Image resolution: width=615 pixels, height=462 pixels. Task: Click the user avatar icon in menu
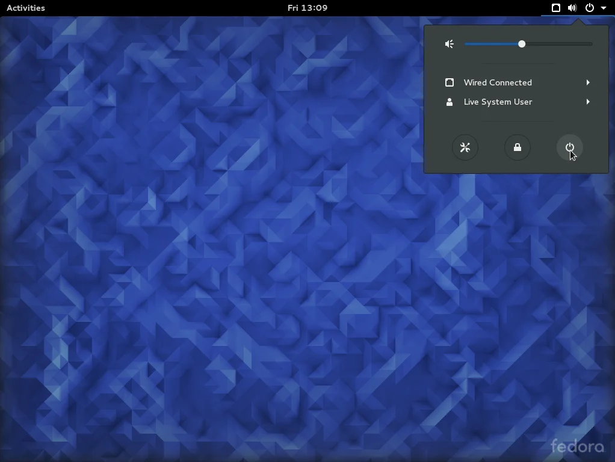[450, 102]
